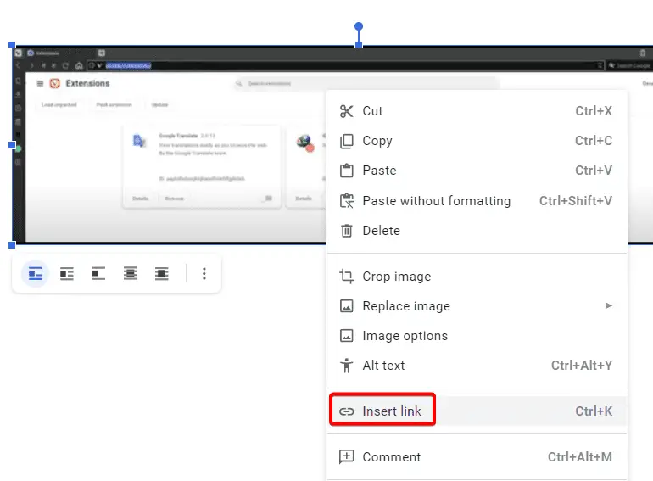Choose Insert link from context menu
Screen dimensions: 653x481
click(477, 411)
